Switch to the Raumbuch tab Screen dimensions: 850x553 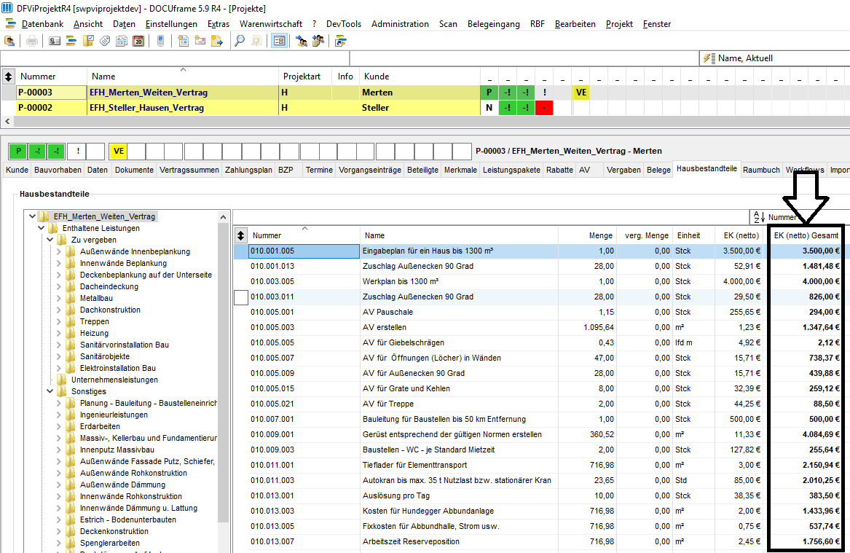point(761,170)
